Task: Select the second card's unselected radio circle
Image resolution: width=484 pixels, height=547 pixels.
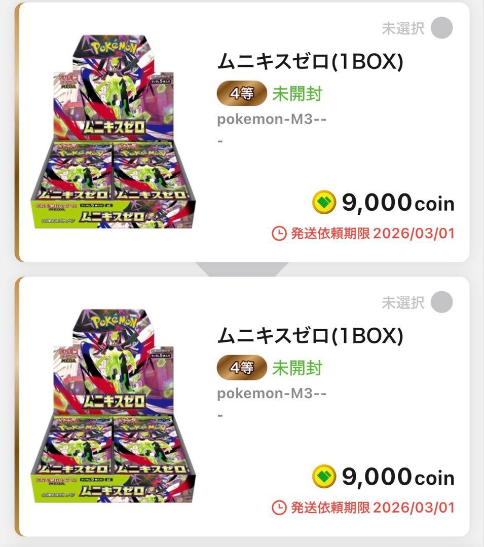Action: click(441, 303)
